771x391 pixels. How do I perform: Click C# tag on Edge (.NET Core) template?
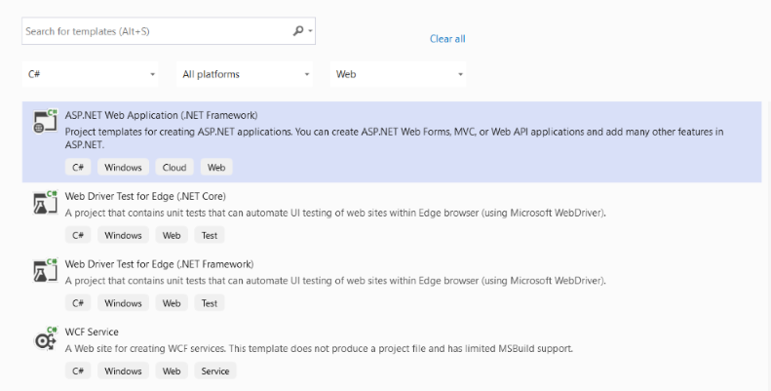coord(78,235)
